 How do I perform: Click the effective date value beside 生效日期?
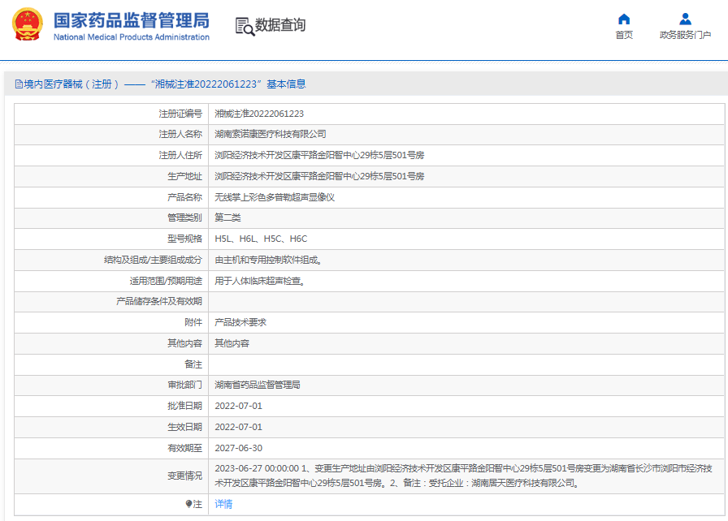pyautogui.click(x=238, y=426)
